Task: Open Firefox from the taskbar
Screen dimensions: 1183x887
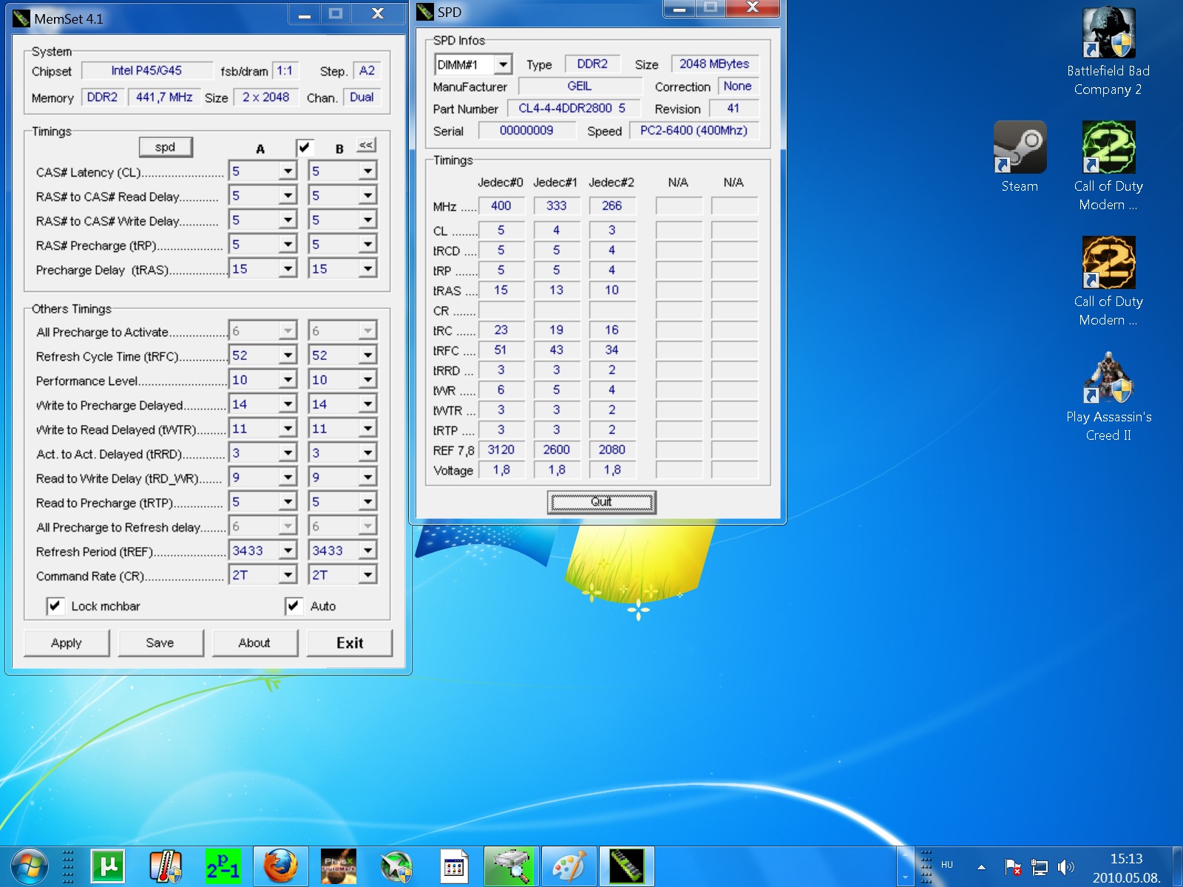Action: pos(280,866)
